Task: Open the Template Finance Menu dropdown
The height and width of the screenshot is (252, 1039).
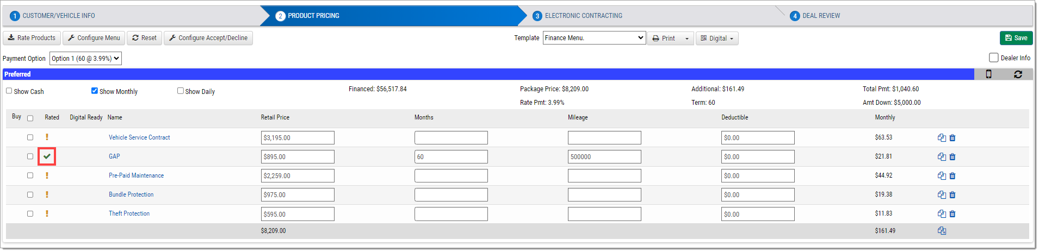Action: 594,38
